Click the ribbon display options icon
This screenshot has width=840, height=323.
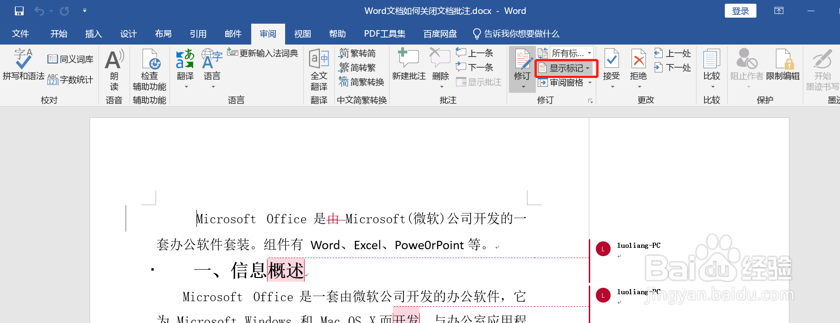click(x=779, y=11)
